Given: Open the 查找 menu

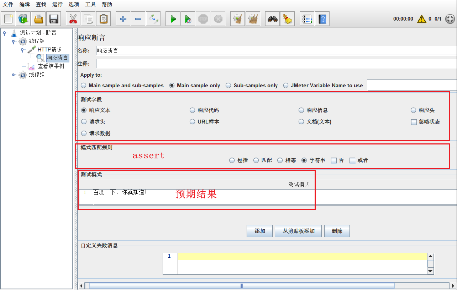Looking at the screenshot, I should click(41, 5).
